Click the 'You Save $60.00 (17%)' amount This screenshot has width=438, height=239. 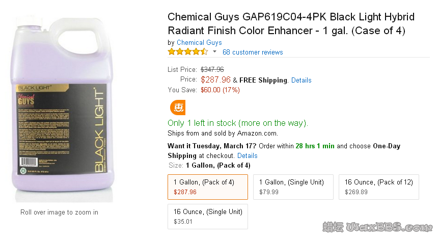[220, 90]
